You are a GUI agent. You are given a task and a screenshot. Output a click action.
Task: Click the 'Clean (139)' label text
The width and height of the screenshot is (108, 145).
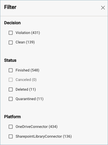tap(25, 42)
